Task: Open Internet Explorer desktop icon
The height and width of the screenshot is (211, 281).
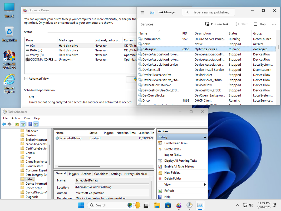Action: point(9,84)
